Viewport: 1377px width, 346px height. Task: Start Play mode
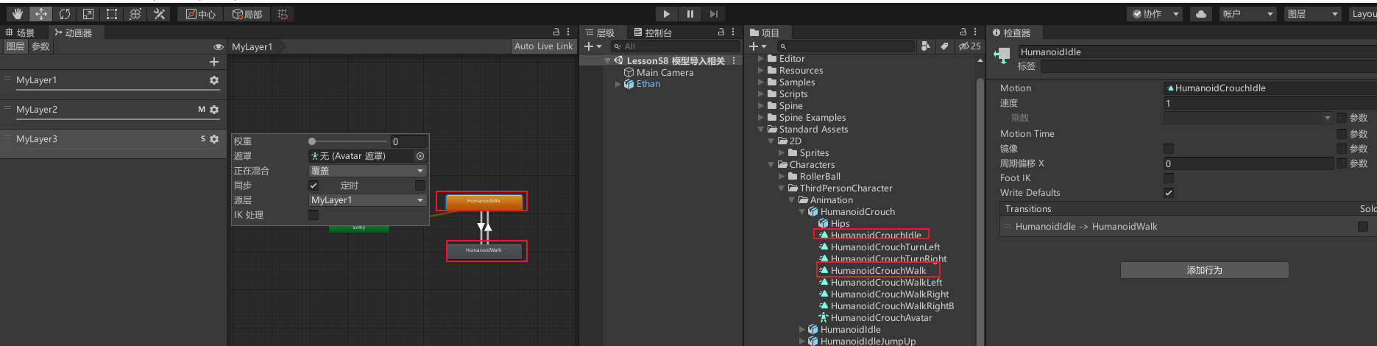pos(666,14)
